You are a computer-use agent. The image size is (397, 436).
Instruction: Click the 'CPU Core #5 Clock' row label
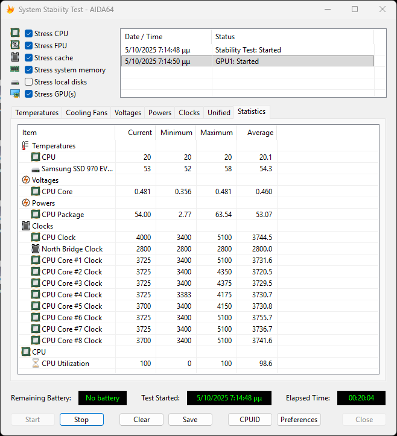pos(72,306)
